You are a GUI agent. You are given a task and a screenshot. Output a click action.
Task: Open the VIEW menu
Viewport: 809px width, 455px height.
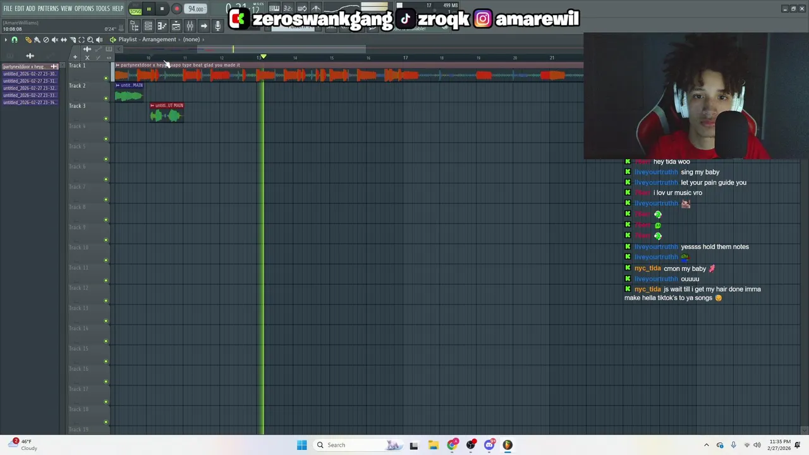tap(66, 9)
